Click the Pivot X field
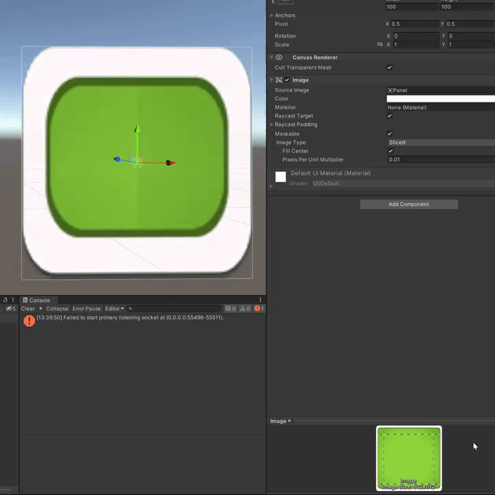 coord(415,24)
